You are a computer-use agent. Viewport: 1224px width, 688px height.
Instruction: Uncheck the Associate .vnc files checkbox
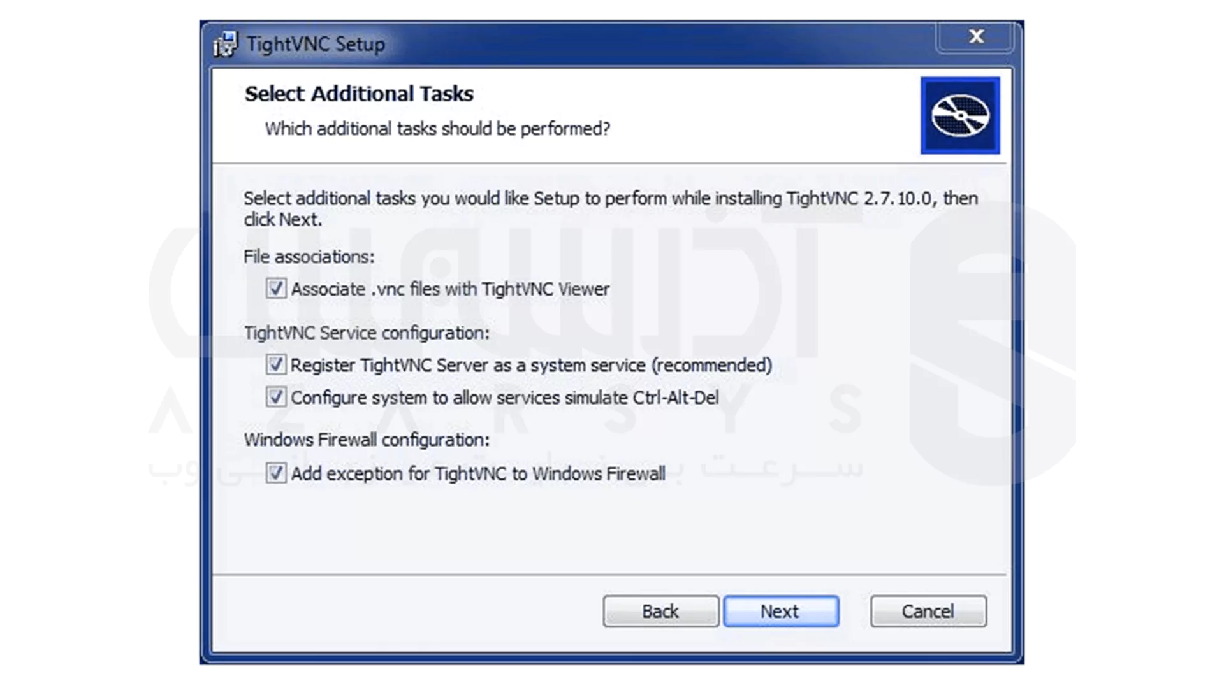[x=276, y=289]
